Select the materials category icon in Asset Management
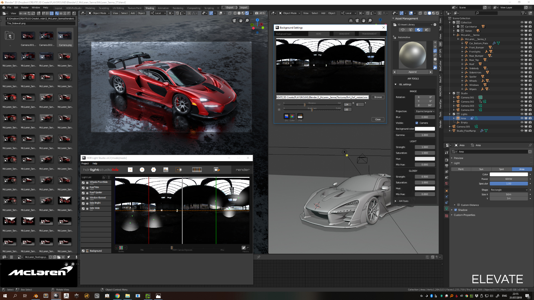The image size is (534, 300). point(419,30)
